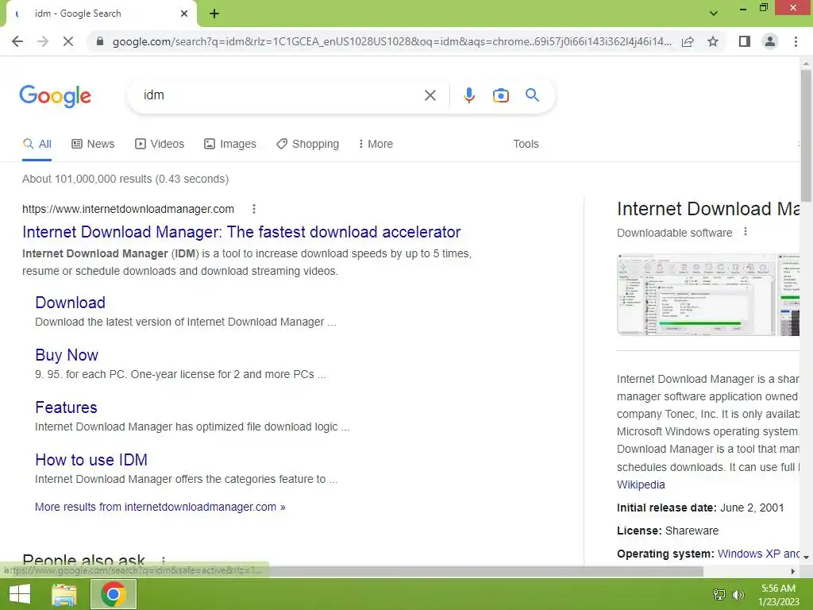Open the Features sitelink

pos(66,407)
